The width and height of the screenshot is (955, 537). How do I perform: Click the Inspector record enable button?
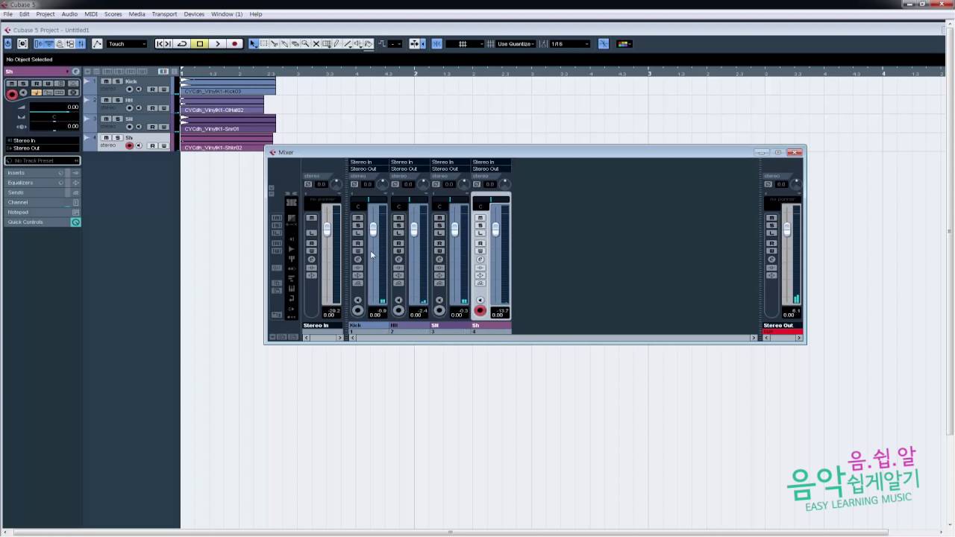(x=12, y=94)
